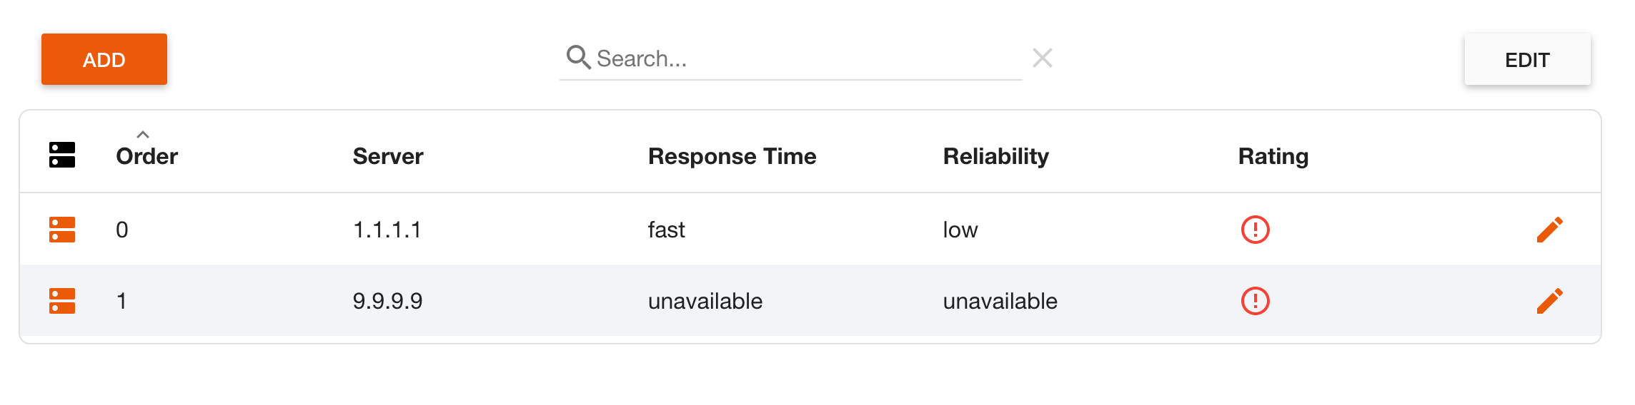Click the orange server icon for 1.1.1.1

(62, 230)
